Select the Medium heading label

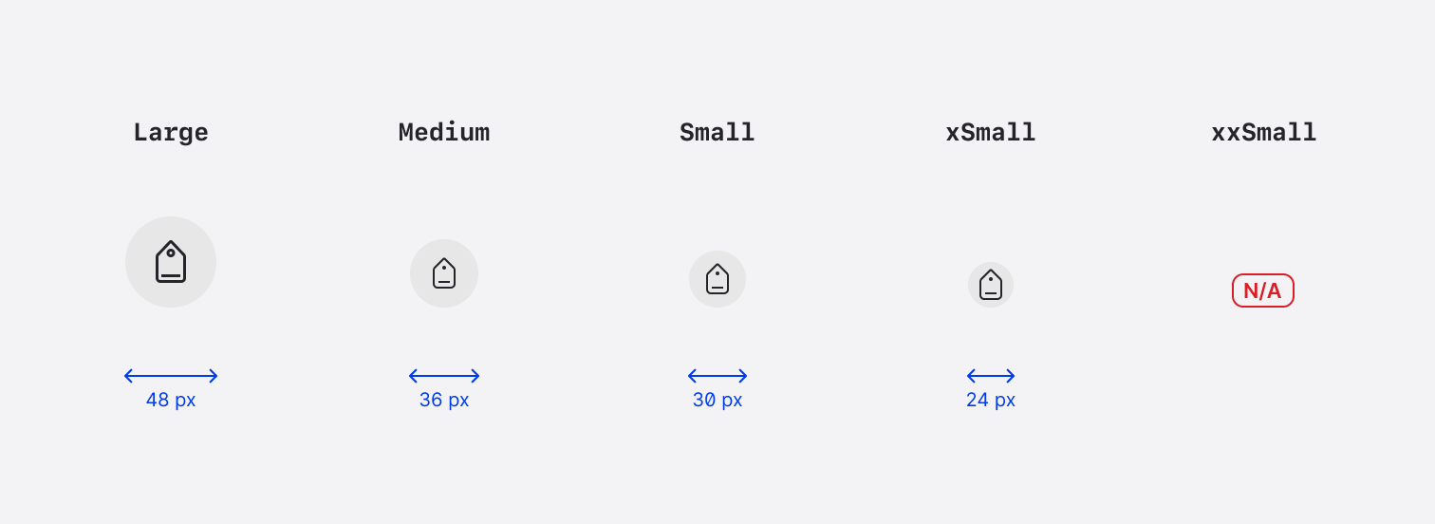coord(444,133)
